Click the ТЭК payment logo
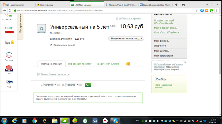The image size is (222, 124). (x=9, y=83)
